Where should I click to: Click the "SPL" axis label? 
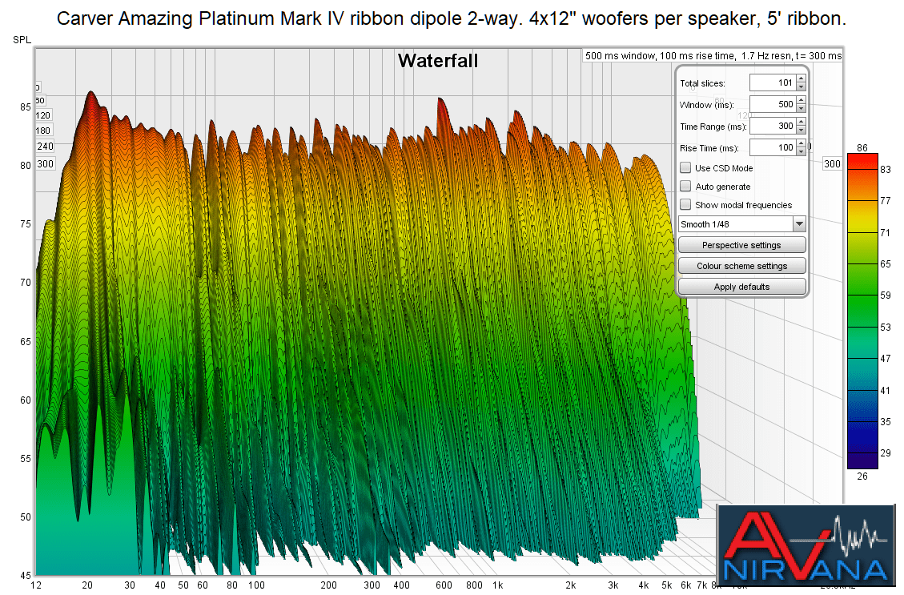22,40
